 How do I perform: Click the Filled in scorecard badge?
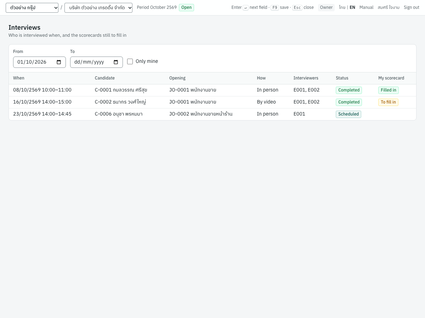[x=388, y=90]
